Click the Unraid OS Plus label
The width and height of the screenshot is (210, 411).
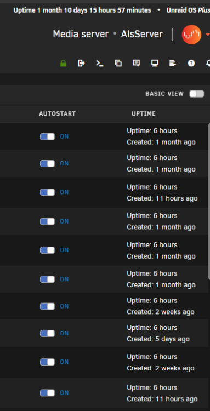188,10
